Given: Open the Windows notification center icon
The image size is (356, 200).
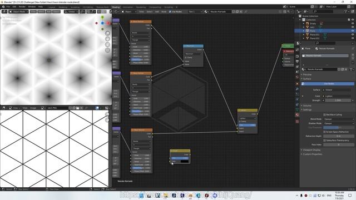Looking at the screenshot, I should tap(350, 196).
